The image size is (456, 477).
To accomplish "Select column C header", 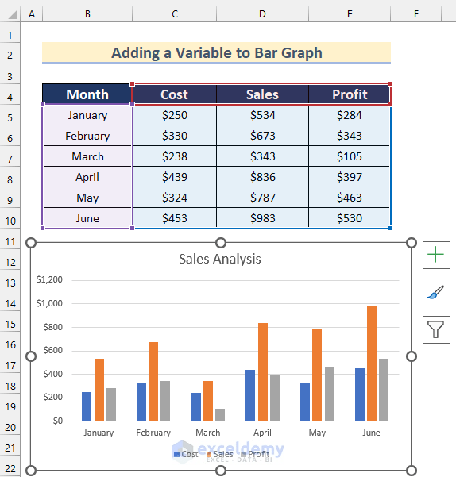I will [x=175, y=14].
